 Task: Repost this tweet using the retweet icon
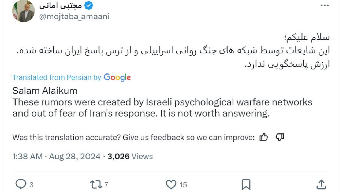tap(95, 184)
